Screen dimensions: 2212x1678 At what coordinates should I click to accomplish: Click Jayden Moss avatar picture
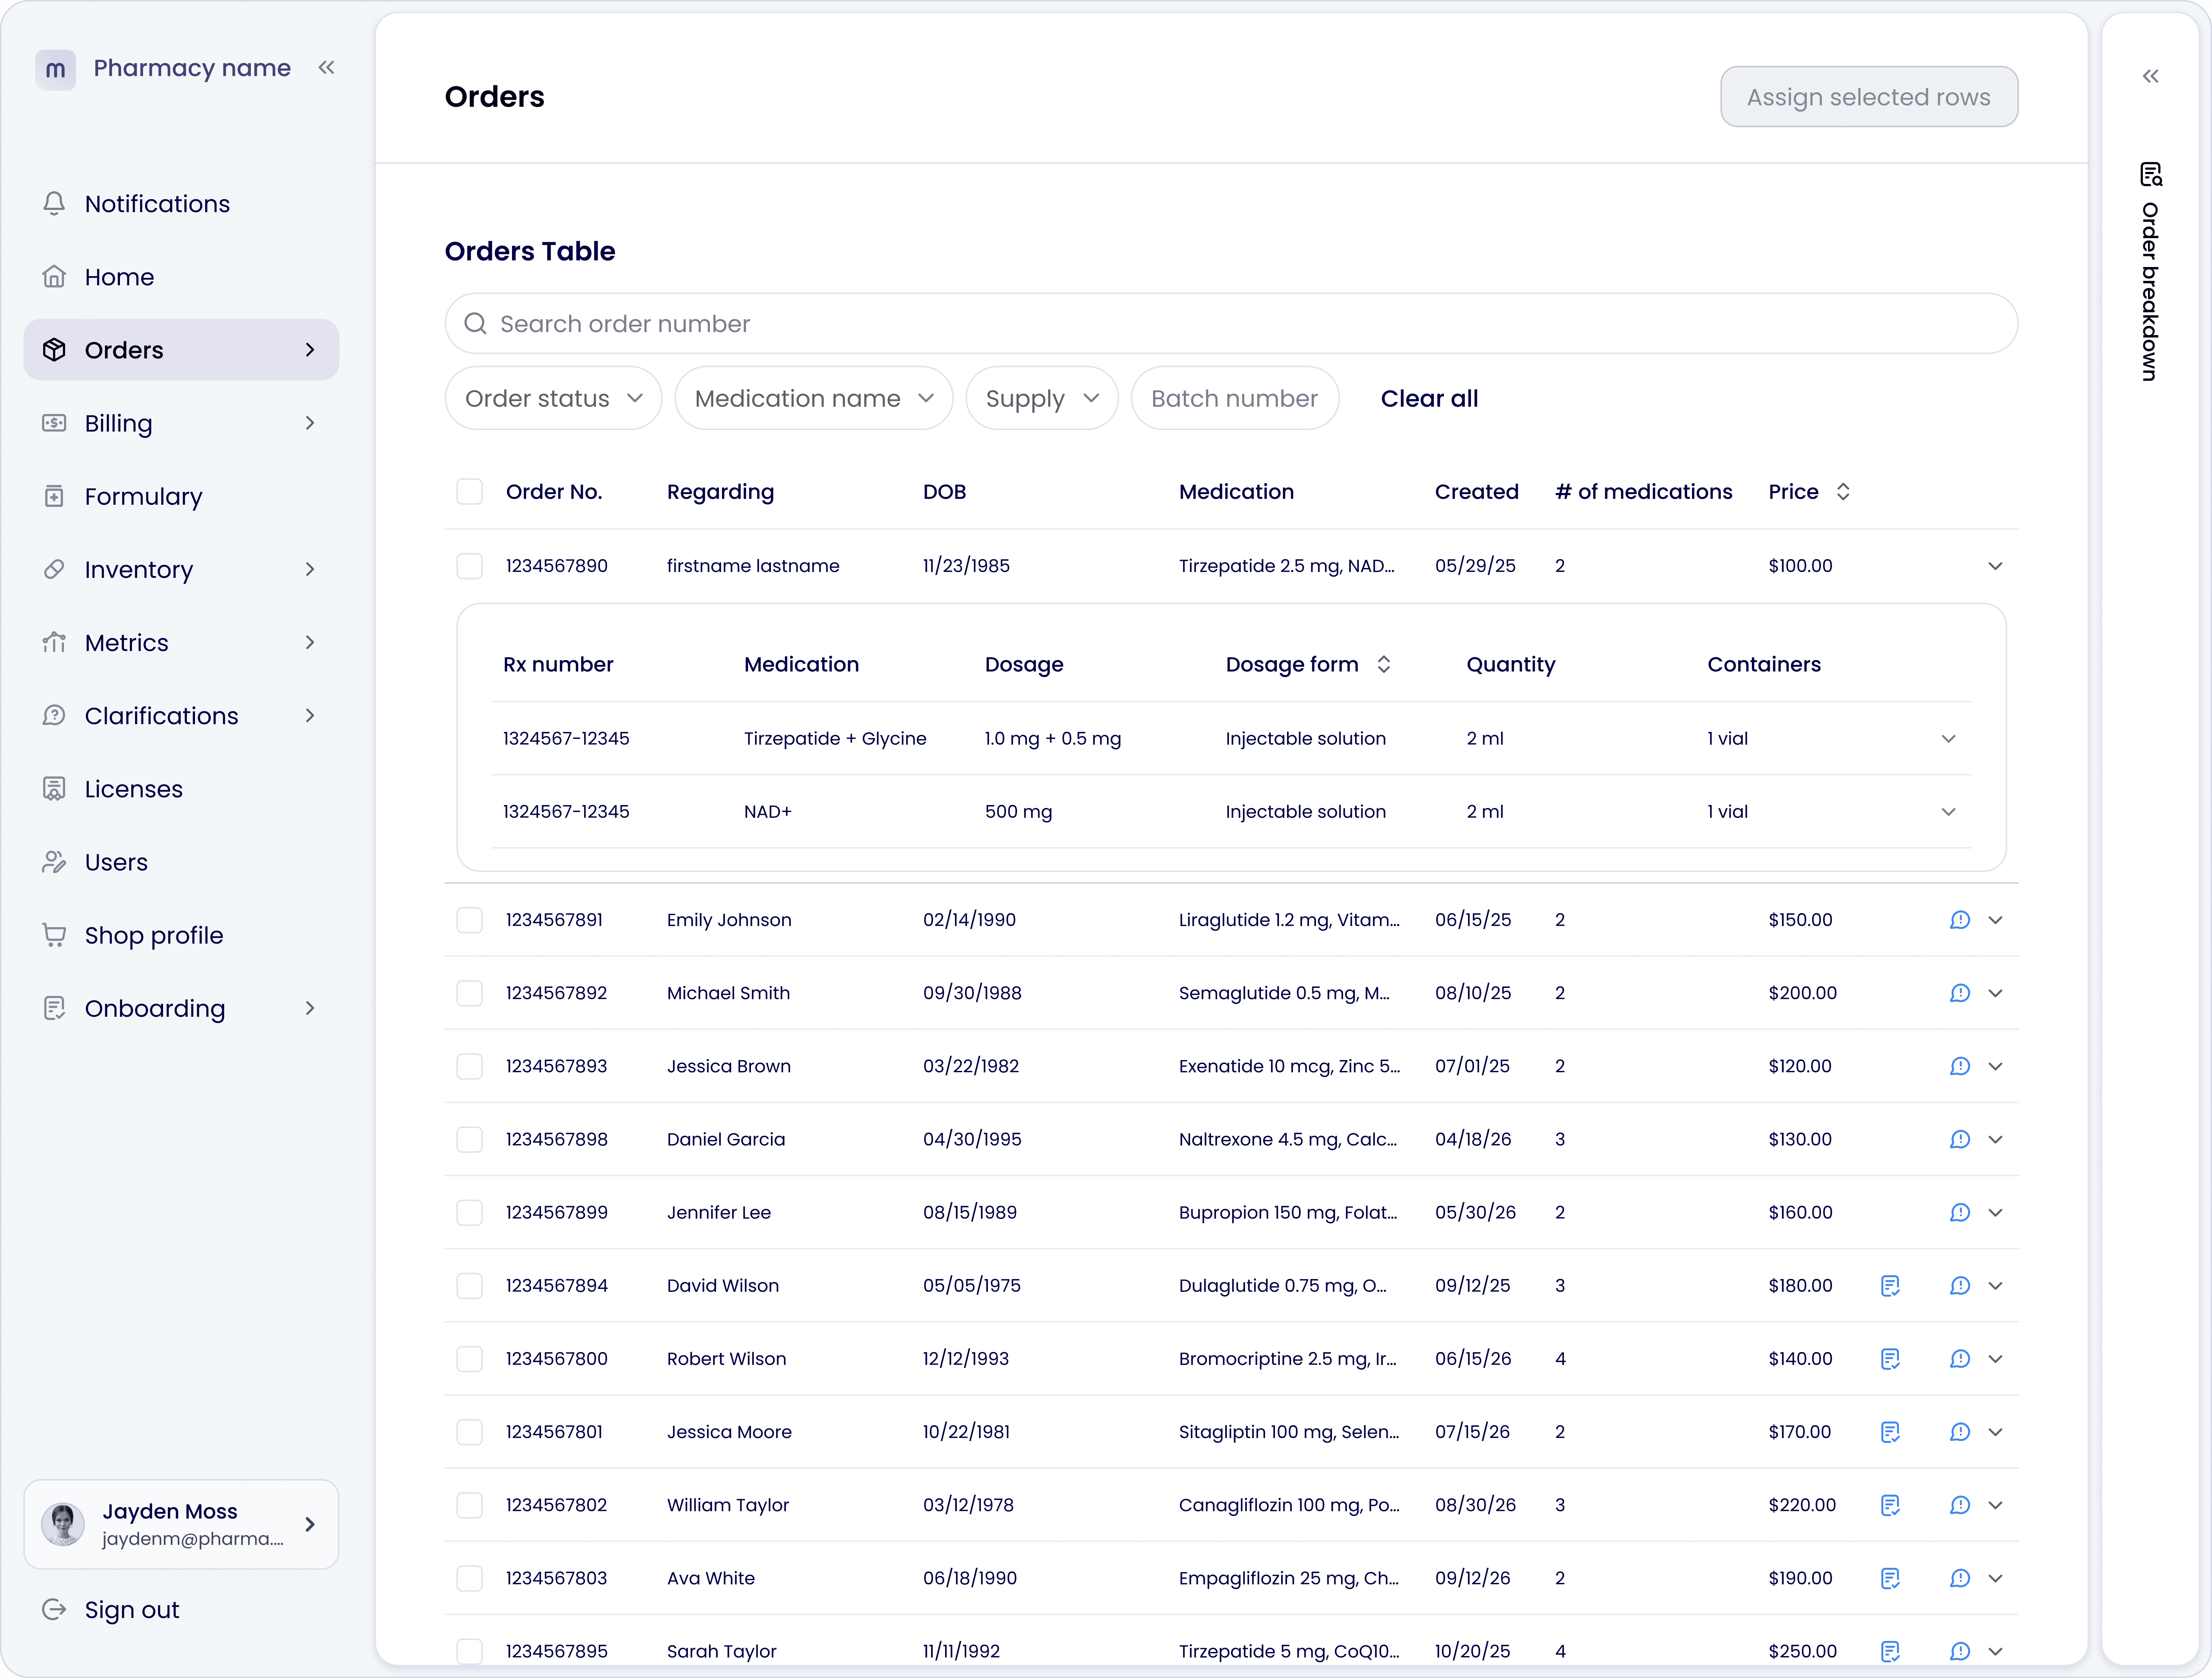[63, 1524]
